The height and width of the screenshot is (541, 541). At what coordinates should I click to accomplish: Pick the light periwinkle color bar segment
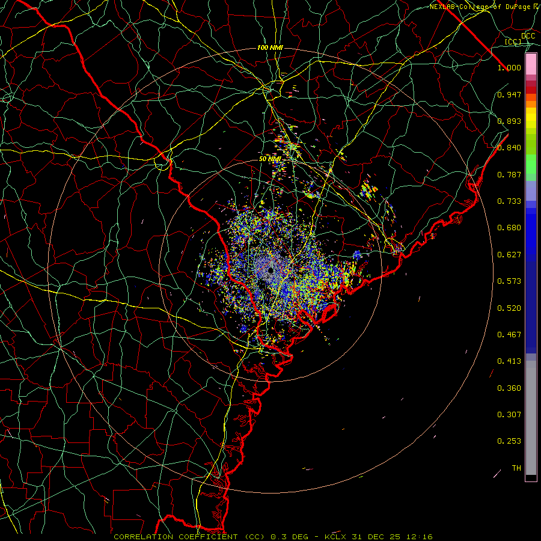coord(531,191)
